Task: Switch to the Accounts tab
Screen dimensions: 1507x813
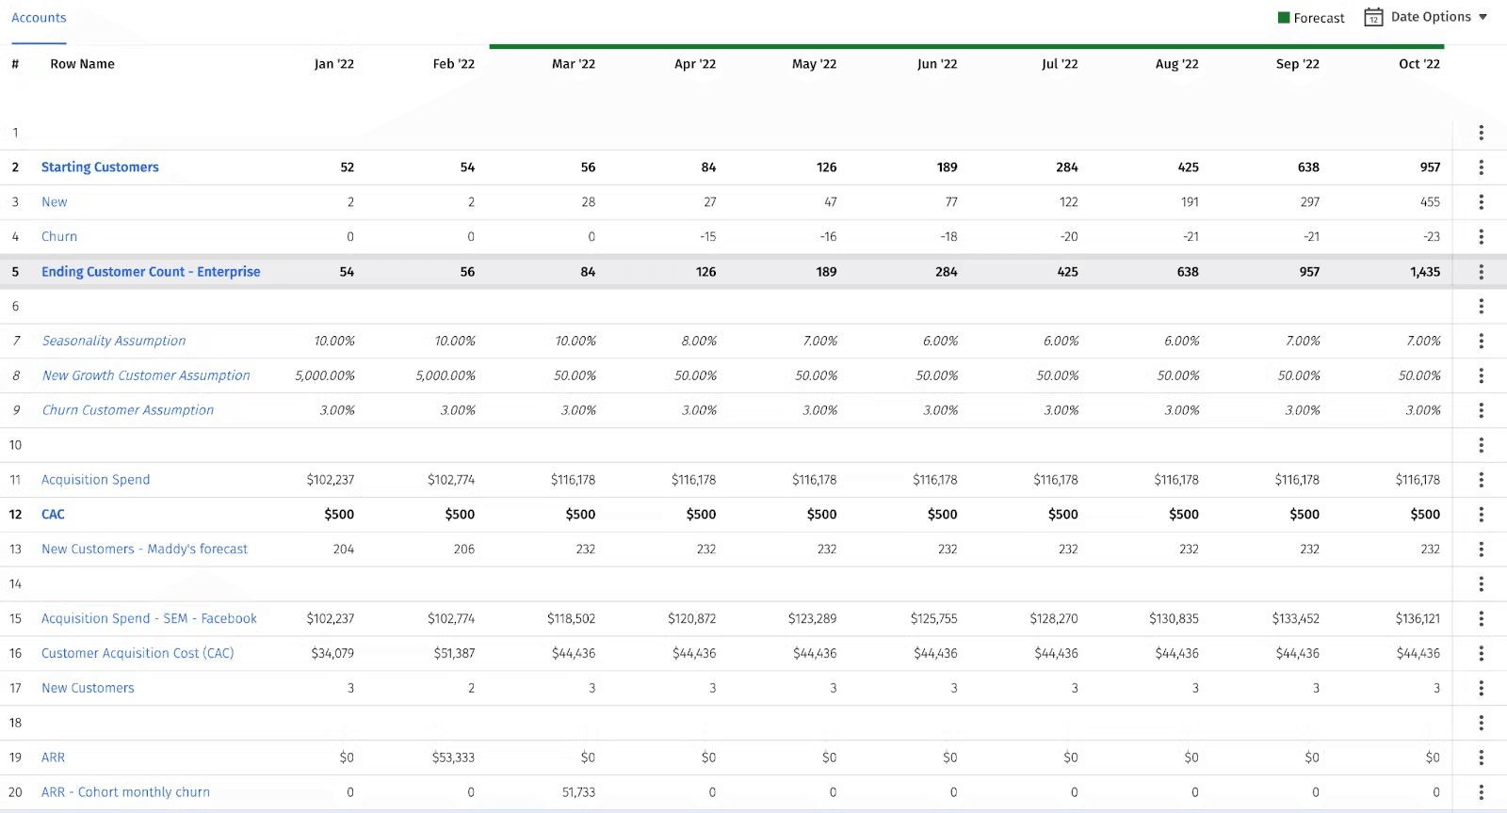Action: [x=39, y=18]
